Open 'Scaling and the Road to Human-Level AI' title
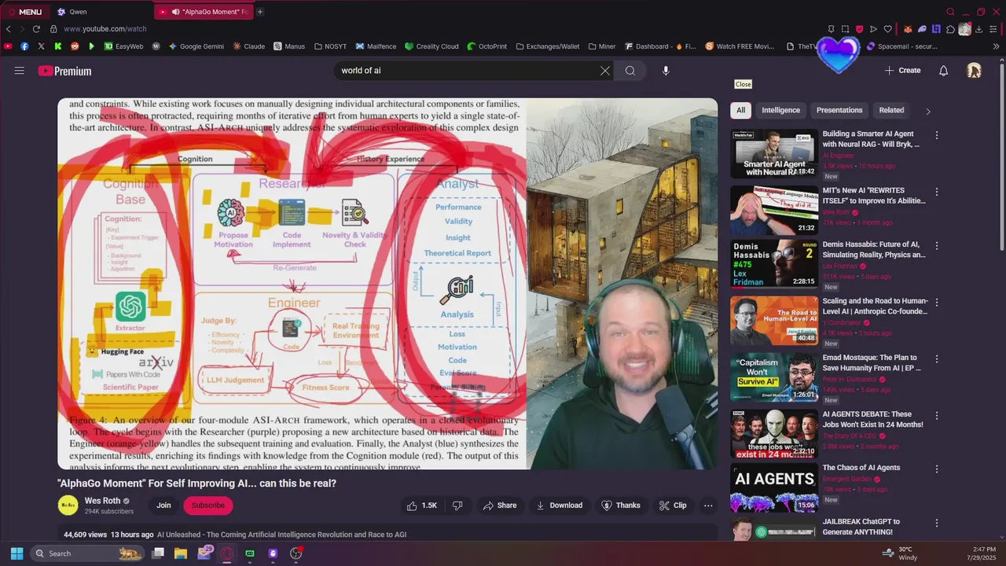Image resolution: width=1006 pixels, height=566 pixels. 875,306
